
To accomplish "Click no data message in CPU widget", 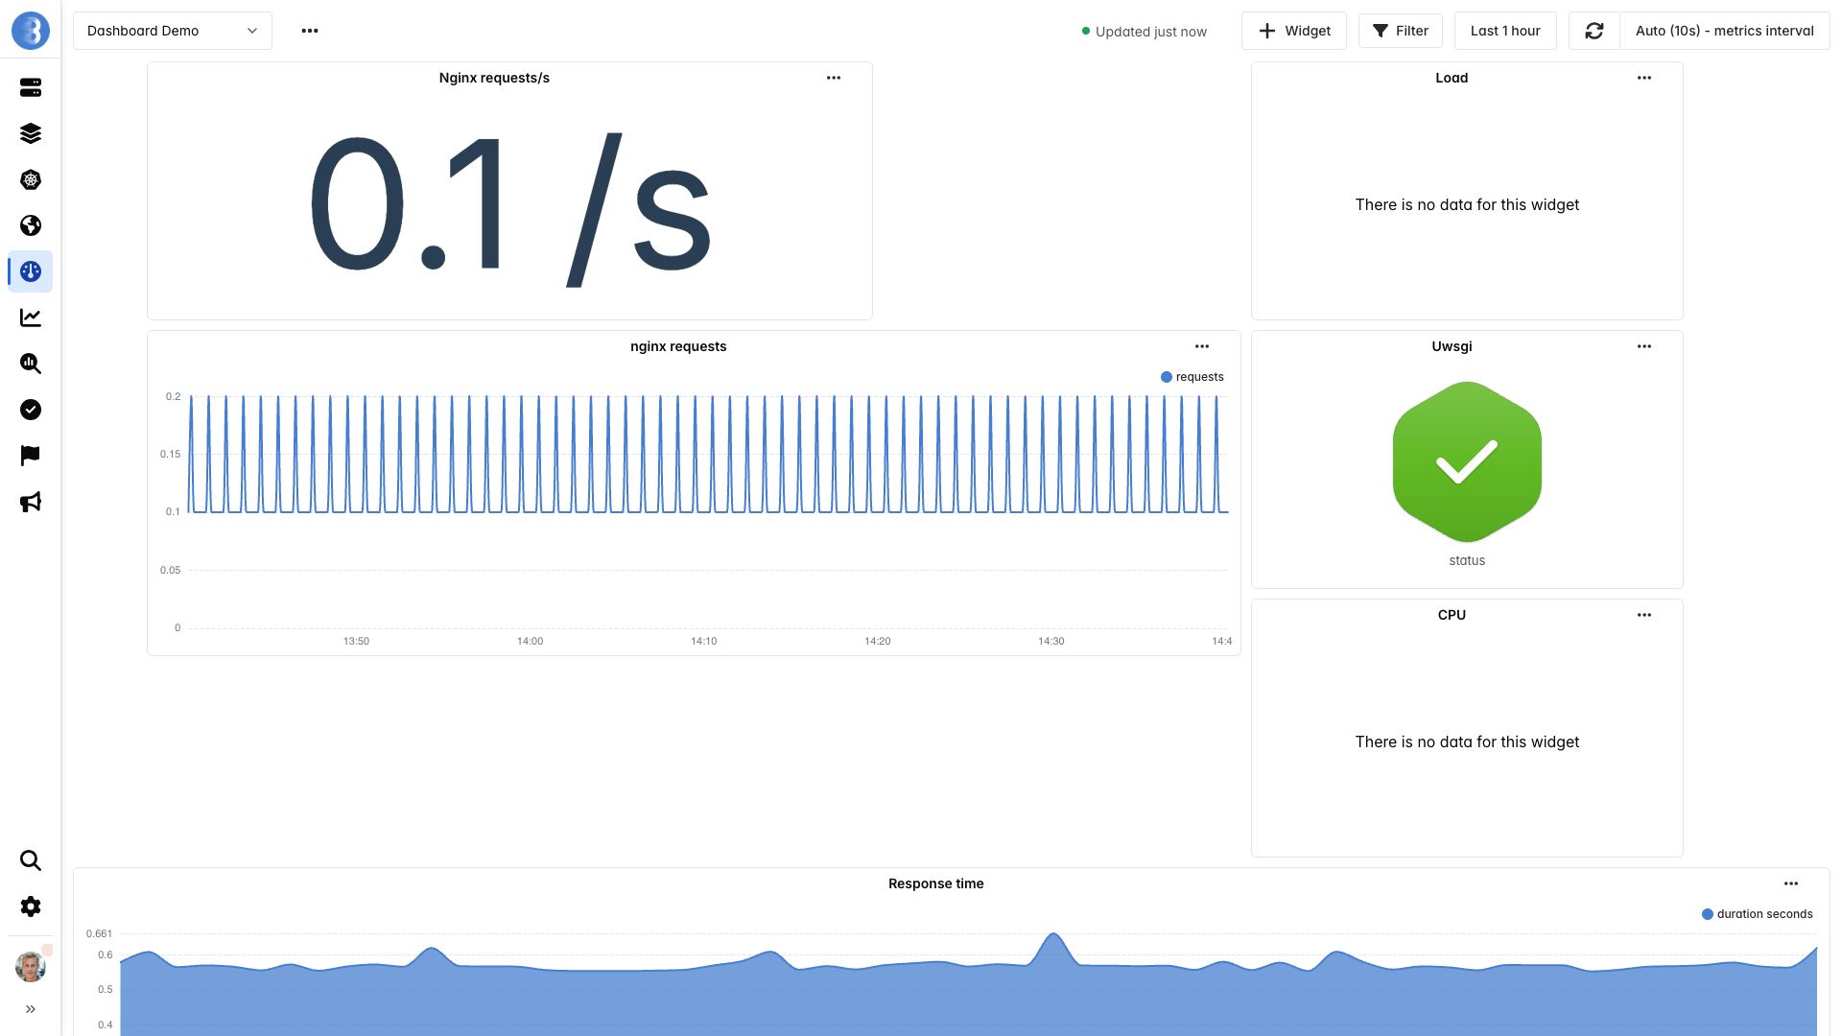I will click(1467, 742).
